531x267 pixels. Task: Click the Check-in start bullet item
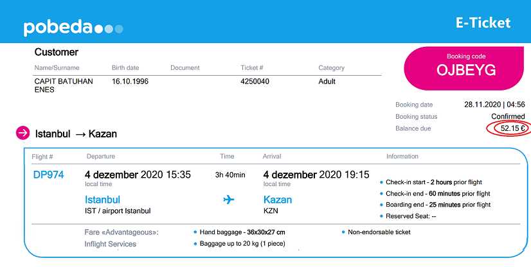[x=431, y=182]
